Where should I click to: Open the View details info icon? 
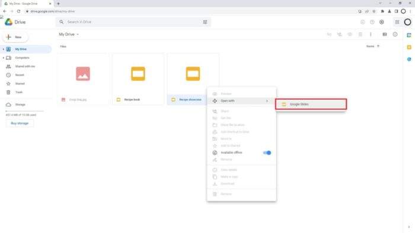pos(395,34)
